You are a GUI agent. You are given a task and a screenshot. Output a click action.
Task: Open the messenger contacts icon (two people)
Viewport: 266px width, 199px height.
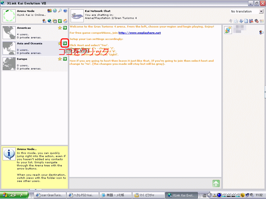(50, 11)
